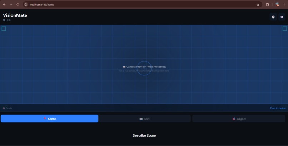Click the Point to capture link
288x146 pixels.
pyautogui.click(x=278, y=108)
